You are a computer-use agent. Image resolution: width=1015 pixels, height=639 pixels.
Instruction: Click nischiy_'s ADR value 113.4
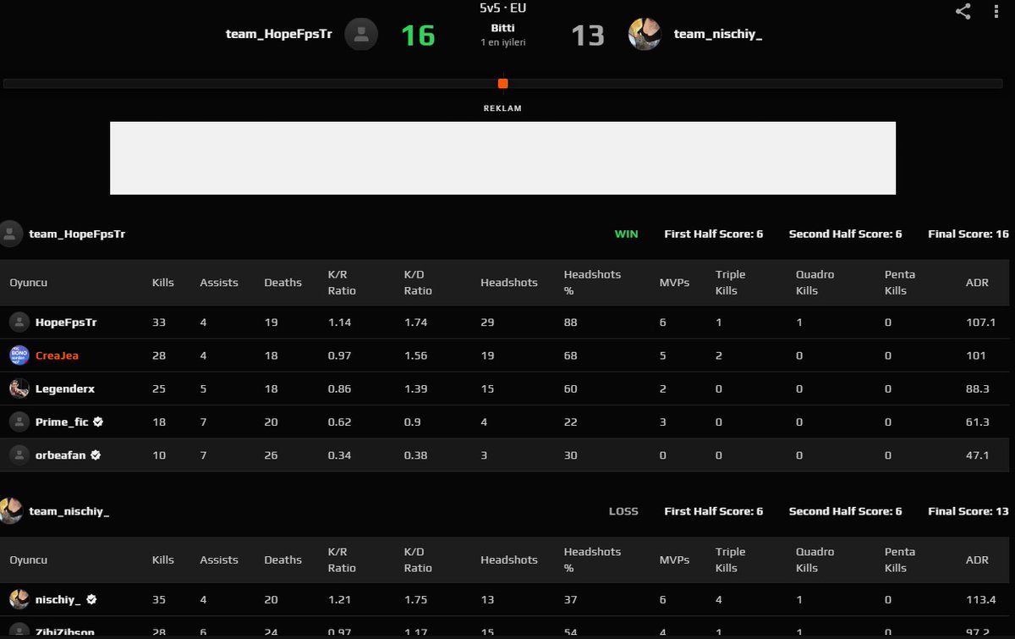coord(980,599)
